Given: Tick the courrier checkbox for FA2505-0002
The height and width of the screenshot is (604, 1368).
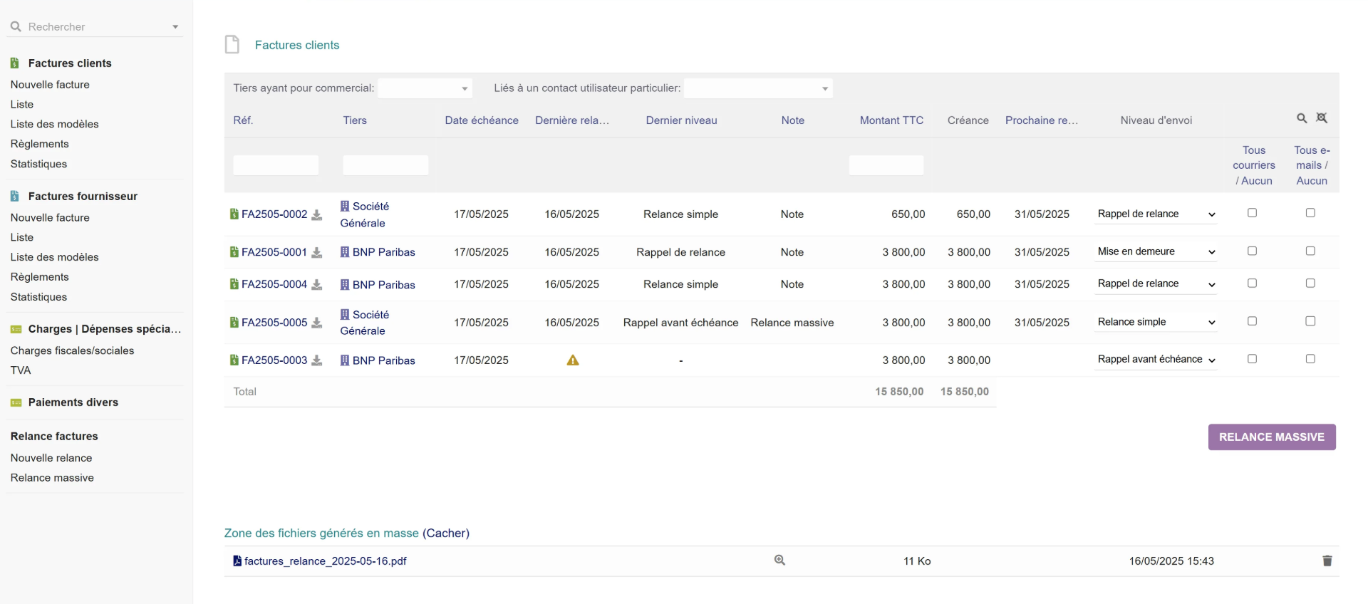Looking at the screenshot, I should tap(1252, 213).
